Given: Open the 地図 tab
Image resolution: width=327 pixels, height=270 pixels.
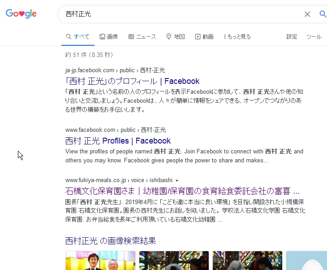Looking at the screenshot, I should pos(176,37).
